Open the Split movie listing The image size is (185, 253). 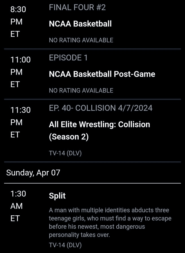pos(57,195)
